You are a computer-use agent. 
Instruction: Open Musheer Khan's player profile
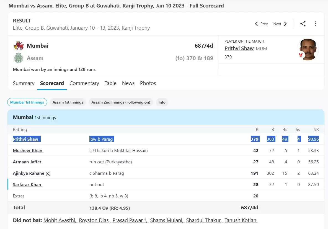point(27,151)
